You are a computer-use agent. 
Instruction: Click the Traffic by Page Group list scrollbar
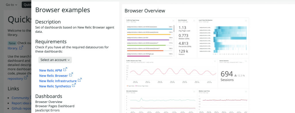[x=174, y=28]
